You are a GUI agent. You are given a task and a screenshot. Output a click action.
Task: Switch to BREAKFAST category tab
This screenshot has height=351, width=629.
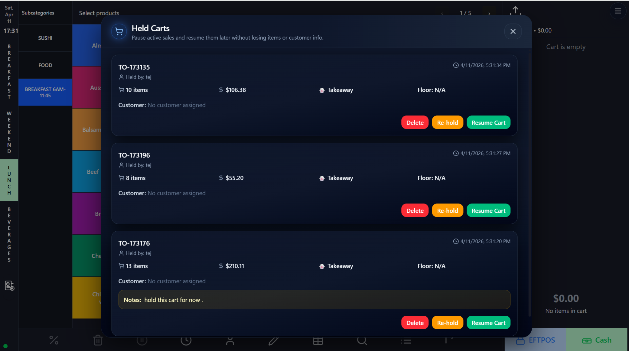(x=9, y=72)
